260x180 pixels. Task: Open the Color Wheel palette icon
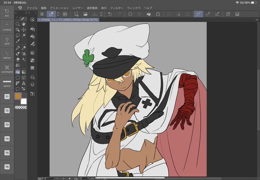(x=32, y=53)
